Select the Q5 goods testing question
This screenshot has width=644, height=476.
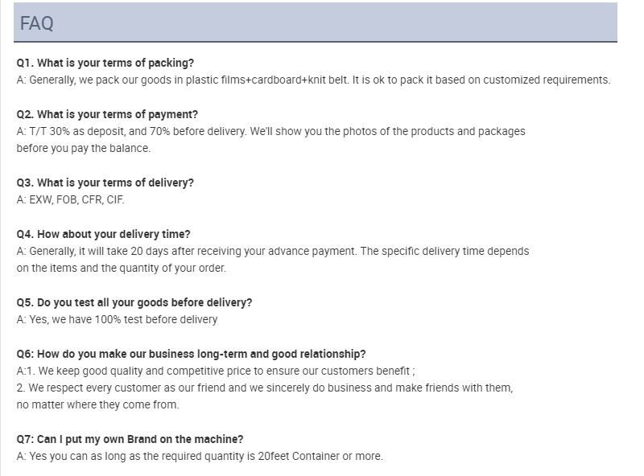pyautogui.click(x=134, y=302)
